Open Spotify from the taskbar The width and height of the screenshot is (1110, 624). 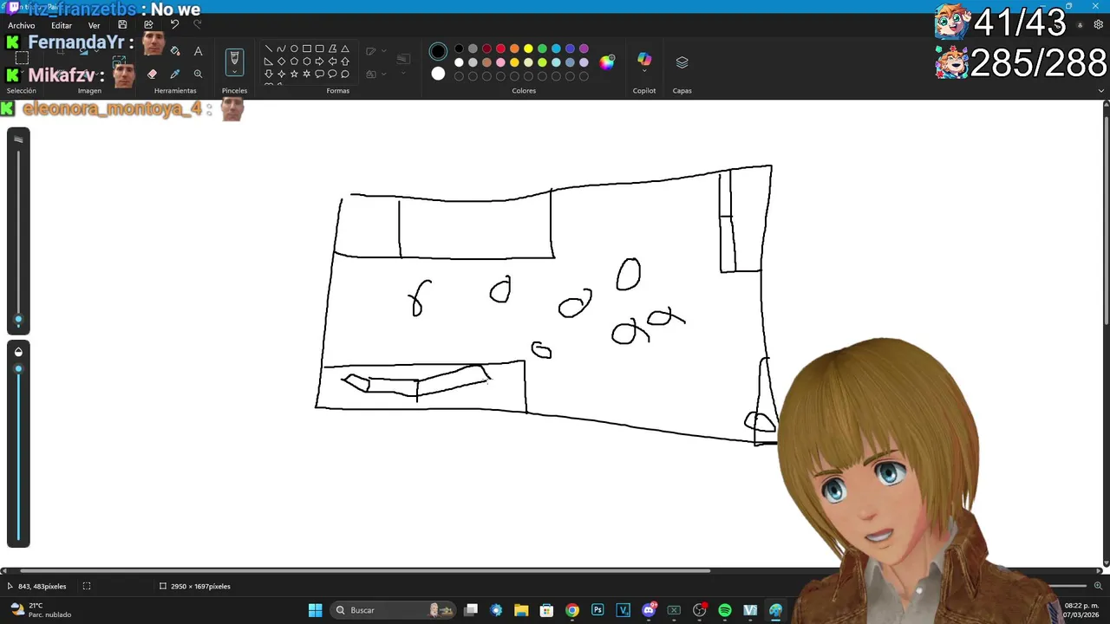(725, 610)
